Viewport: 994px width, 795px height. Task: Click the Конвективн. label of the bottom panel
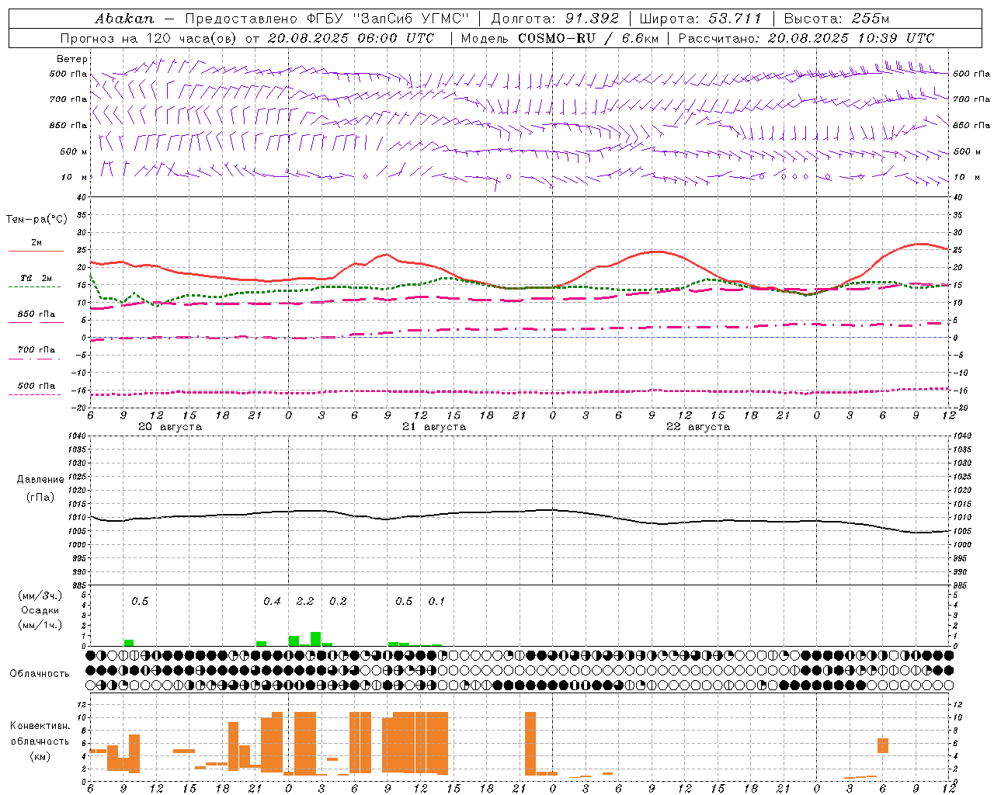[40, 726]
